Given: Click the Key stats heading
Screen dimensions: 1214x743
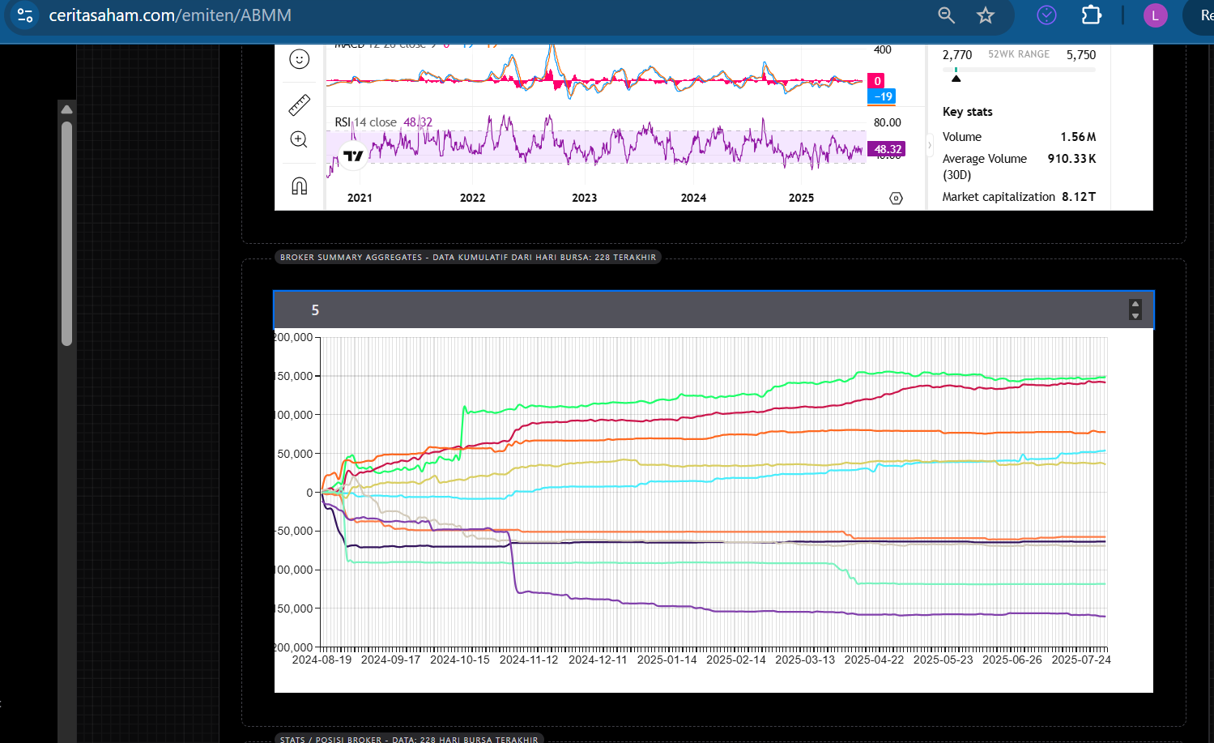Looking at the screenshot, I should (967, 112).
